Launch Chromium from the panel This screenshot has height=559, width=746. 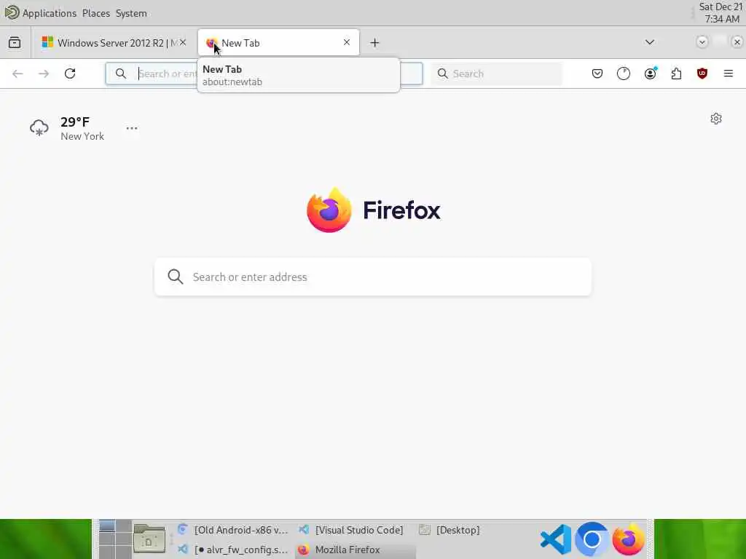[592, 539]
